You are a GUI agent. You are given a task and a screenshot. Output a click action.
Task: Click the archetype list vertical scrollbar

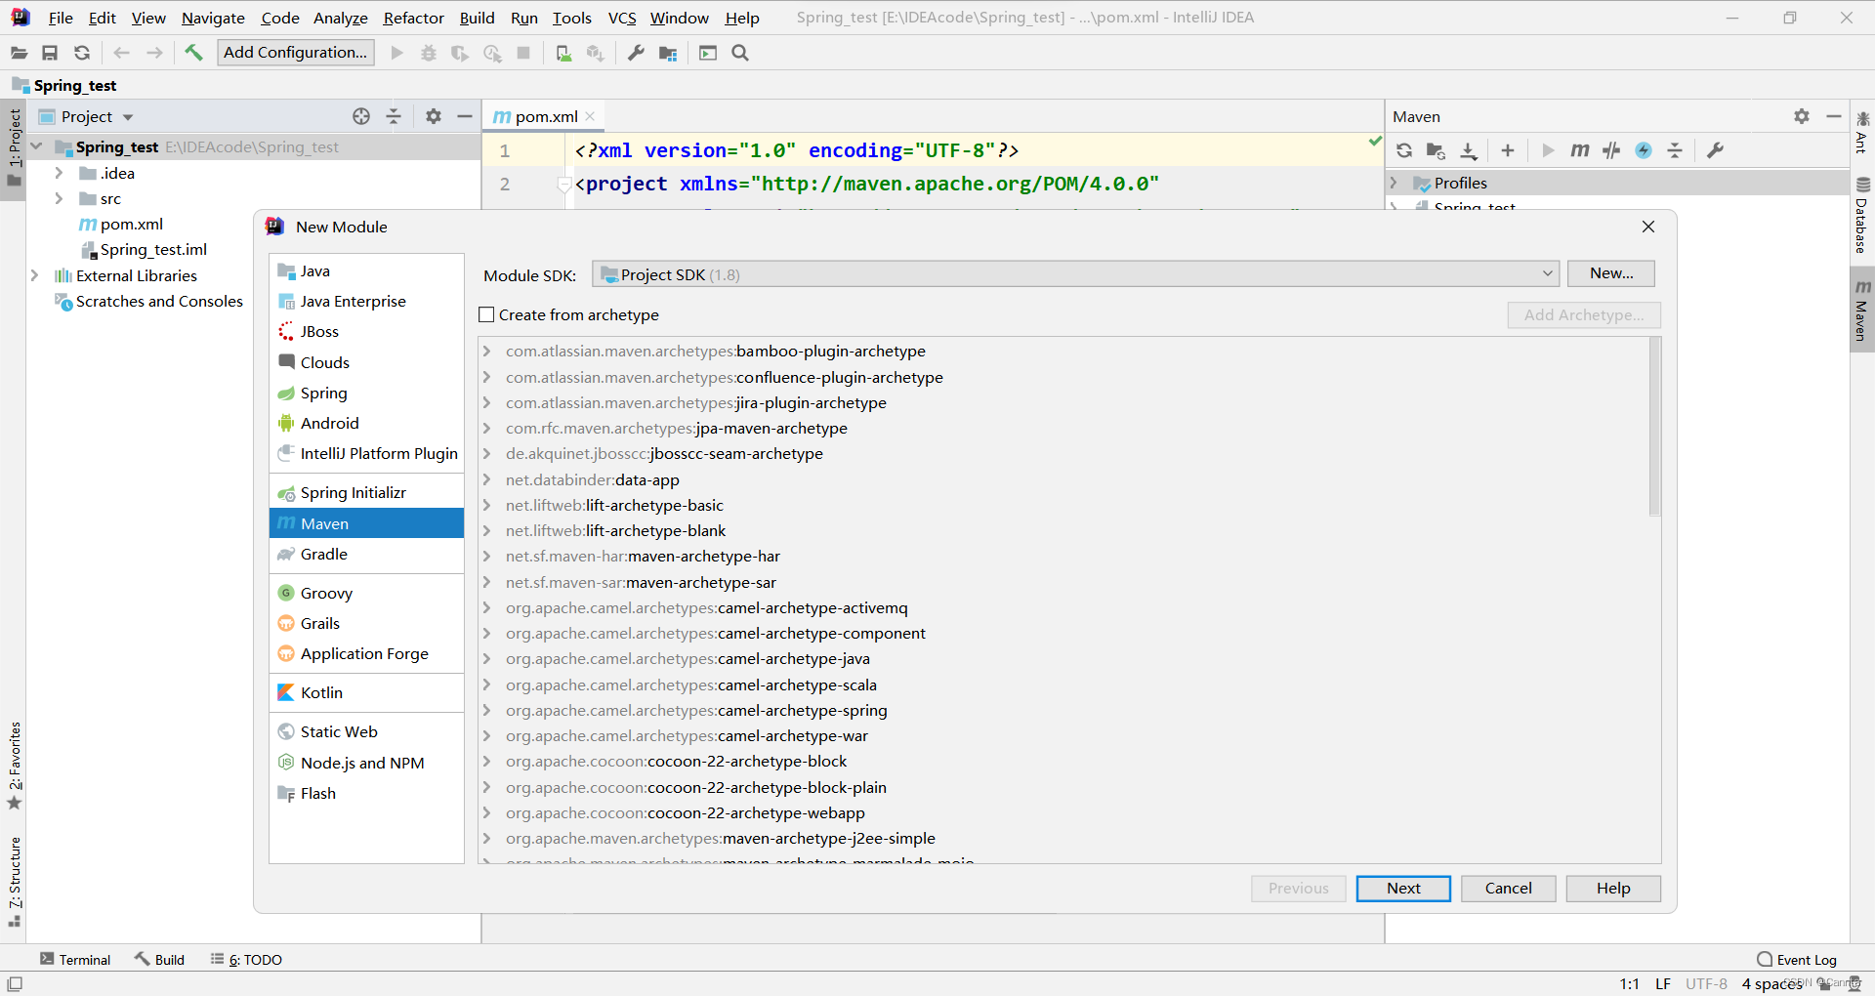click(x=1654, y=427)
